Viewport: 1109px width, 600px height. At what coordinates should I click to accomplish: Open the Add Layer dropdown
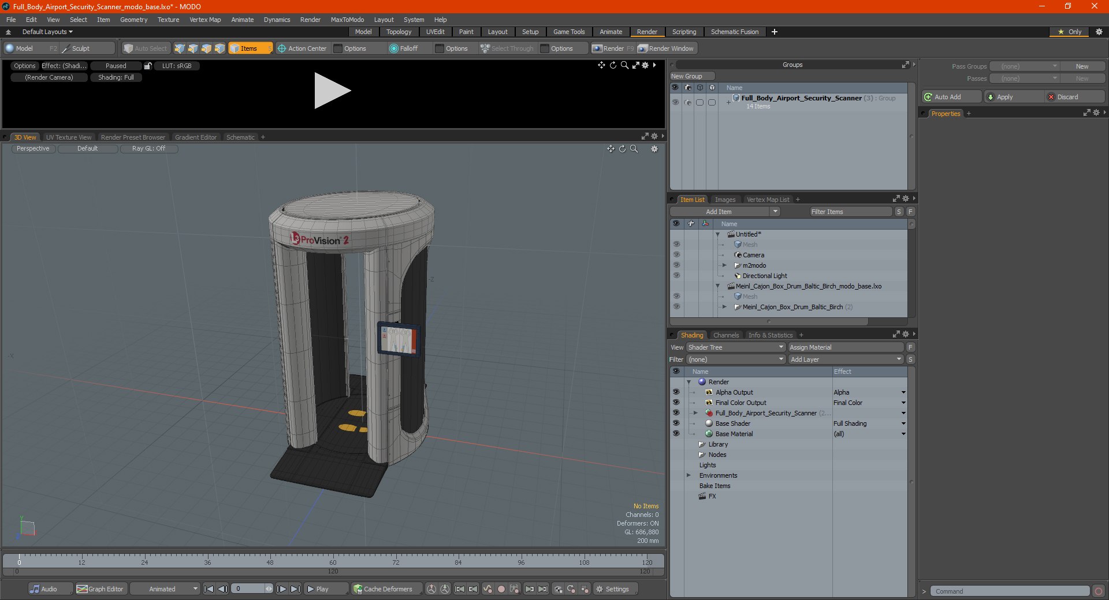tap(846, 359)
